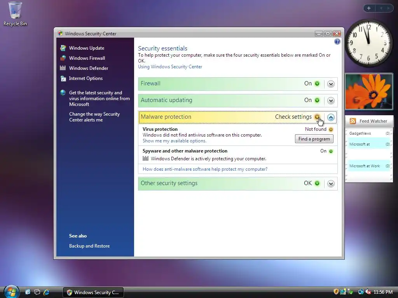Launch Internet Explorer from Quick Launch
The image size is (398, 298).
tap(46, 292)
